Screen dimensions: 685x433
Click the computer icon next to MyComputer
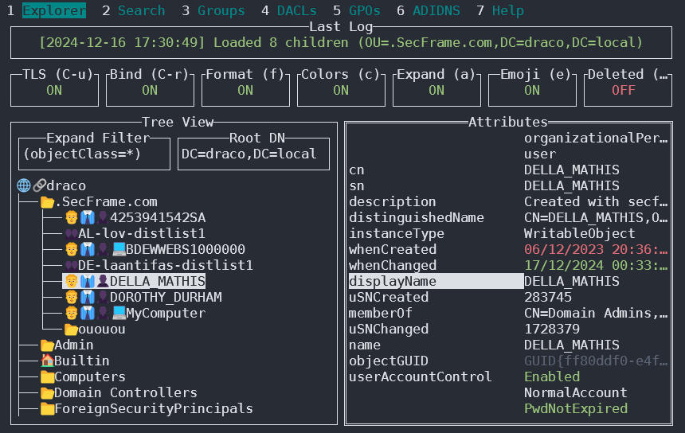118,313
